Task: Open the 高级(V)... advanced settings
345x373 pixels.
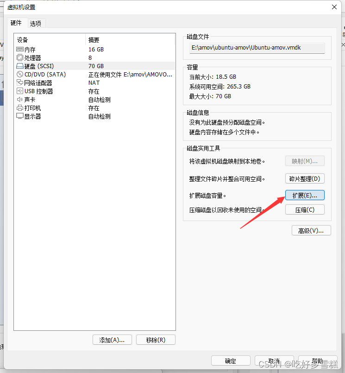Action: tap(311, 230)
